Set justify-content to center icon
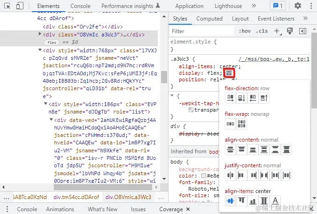This screenshot has width=317, height=214. pyautogui.click(x=230, y=175)
